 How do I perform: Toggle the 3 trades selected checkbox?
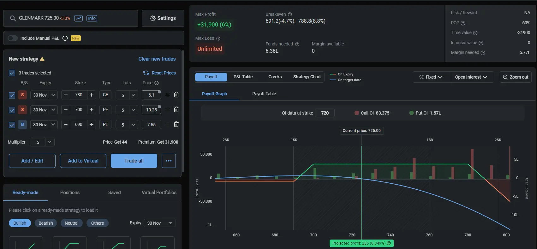coord(12,73)
